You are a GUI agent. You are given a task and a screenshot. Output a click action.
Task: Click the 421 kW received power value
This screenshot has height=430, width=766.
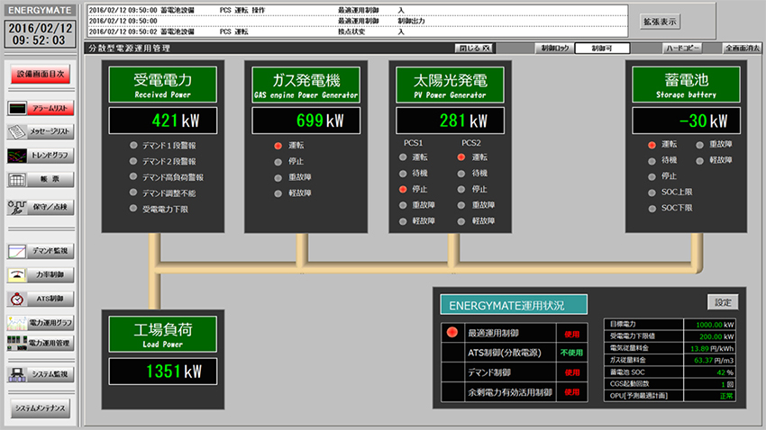[x=163, y=121]
